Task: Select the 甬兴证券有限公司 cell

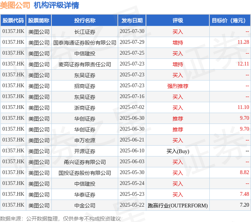Action: click(x=85, y=162)
